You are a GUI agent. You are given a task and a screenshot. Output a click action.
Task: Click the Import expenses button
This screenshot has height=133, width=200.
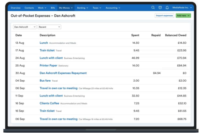pyautogui.click(x=164, y=15)
